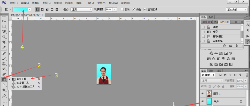Open tool preset picker arrow
Image resolution: width=250 pixels, height=106 pixels.
pos(11,9)
